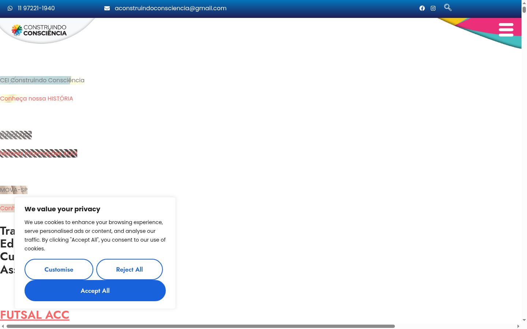The width and height of the screenshot is (527, 329).
Task: Click the search magnifier icon
Action: pos(448,7)
